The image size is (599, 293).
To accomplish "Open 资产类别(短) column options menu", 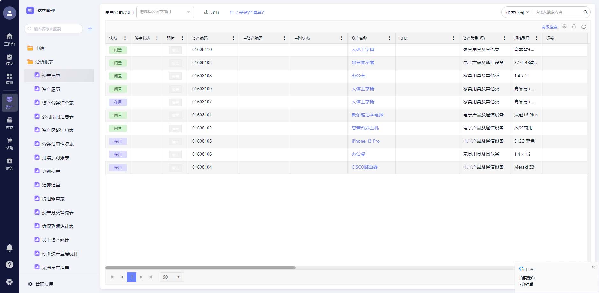I will (x=504, y=38).
